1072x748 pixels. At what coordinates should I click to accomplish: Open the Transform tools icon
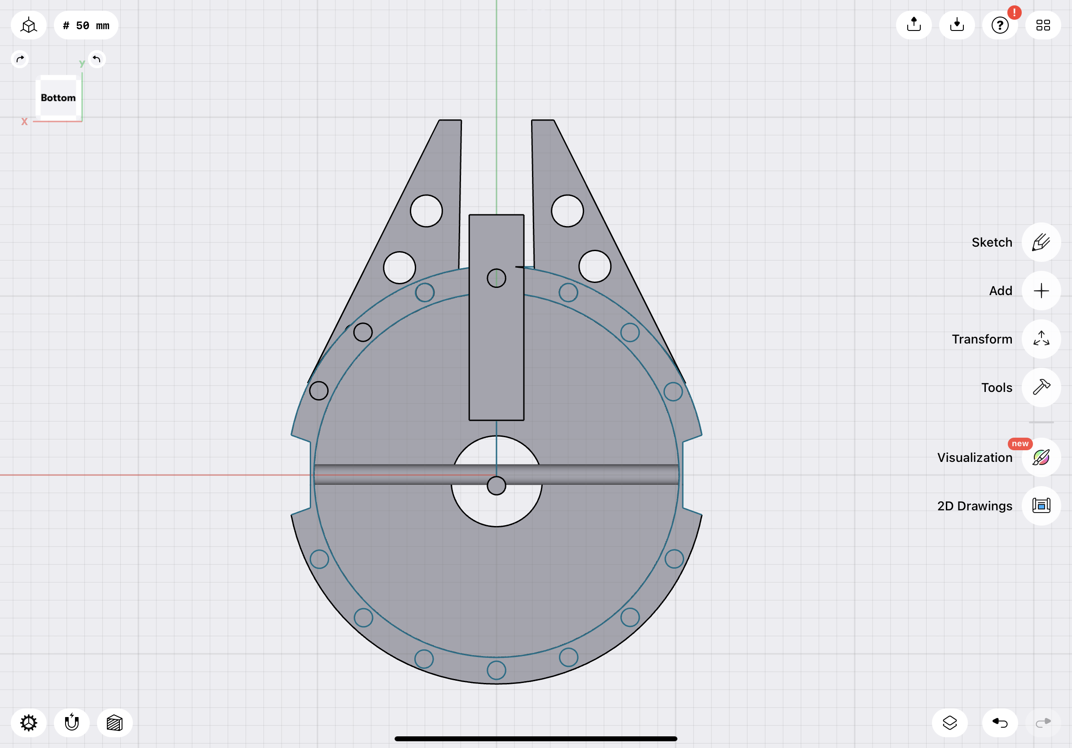click(1041, 339)
